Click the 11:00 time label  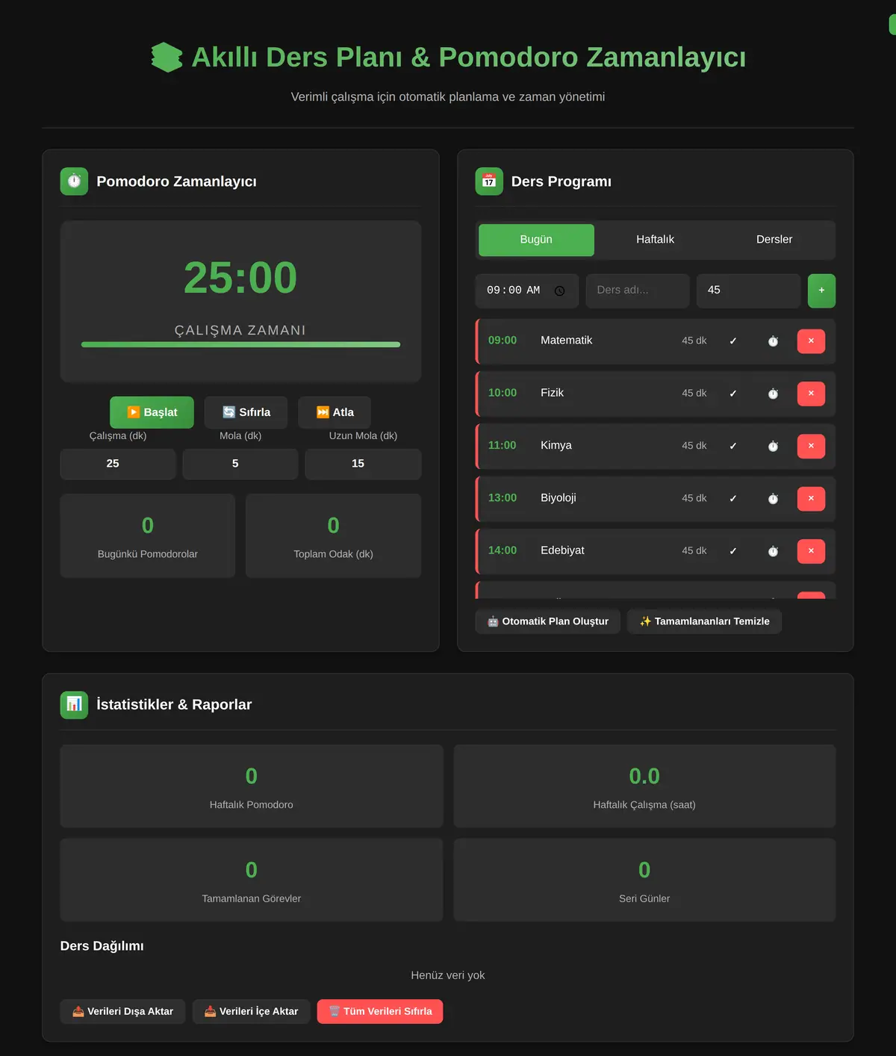pos(502,445)
